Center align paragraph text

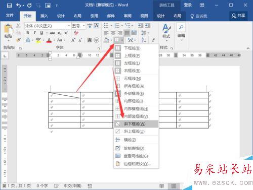coord(113,33)
